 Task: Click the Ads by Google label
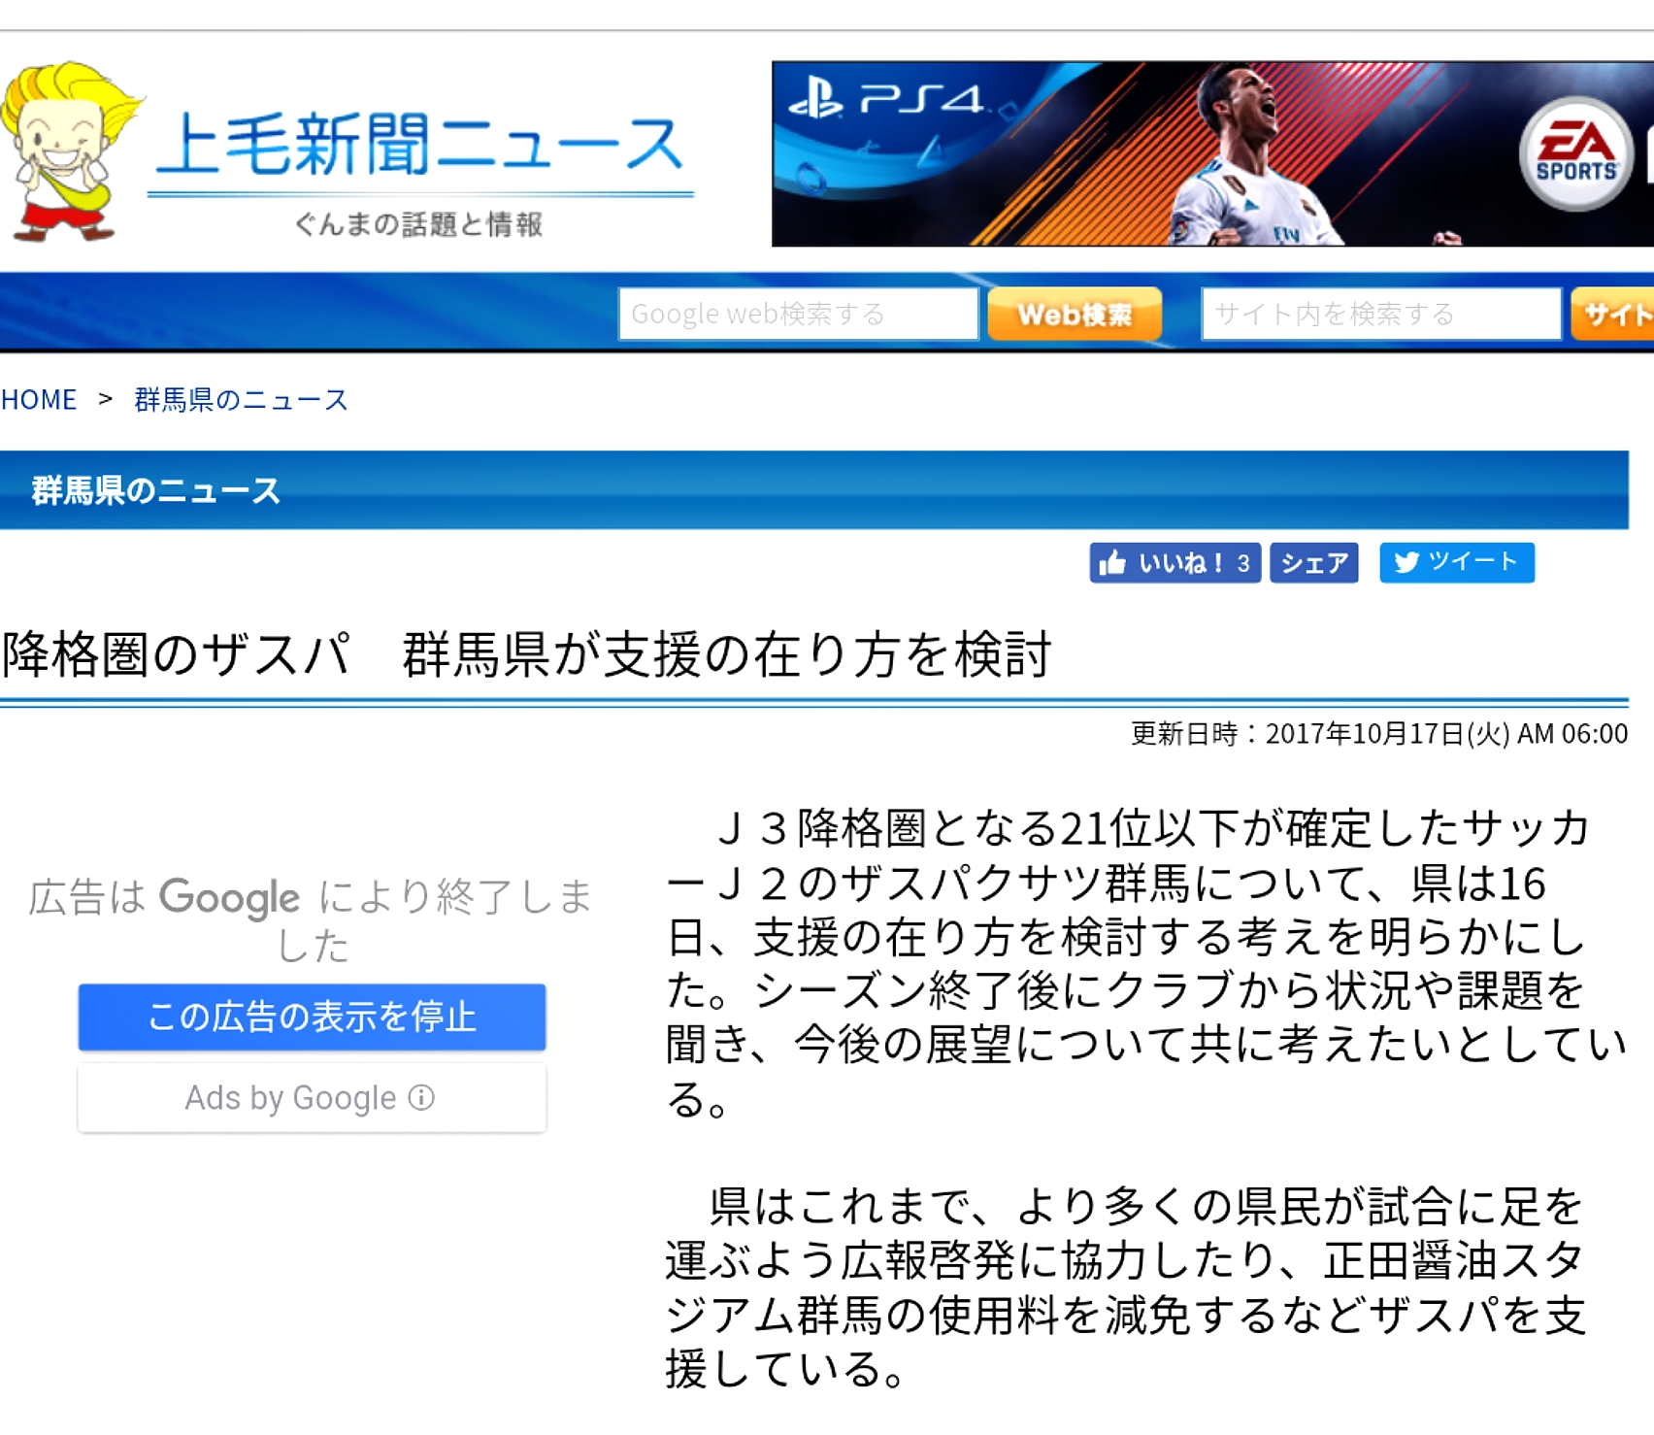(290, 1098)
